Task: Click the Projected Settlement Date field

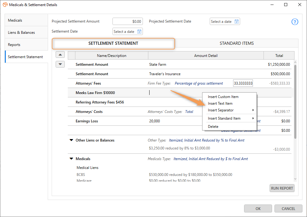Action: (225, 22)
